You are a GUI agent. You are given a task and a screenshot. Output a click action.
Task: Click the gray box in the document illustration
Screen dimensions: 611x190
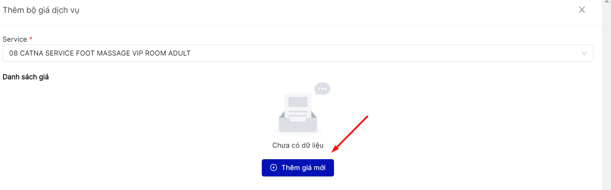click(298, 102)
